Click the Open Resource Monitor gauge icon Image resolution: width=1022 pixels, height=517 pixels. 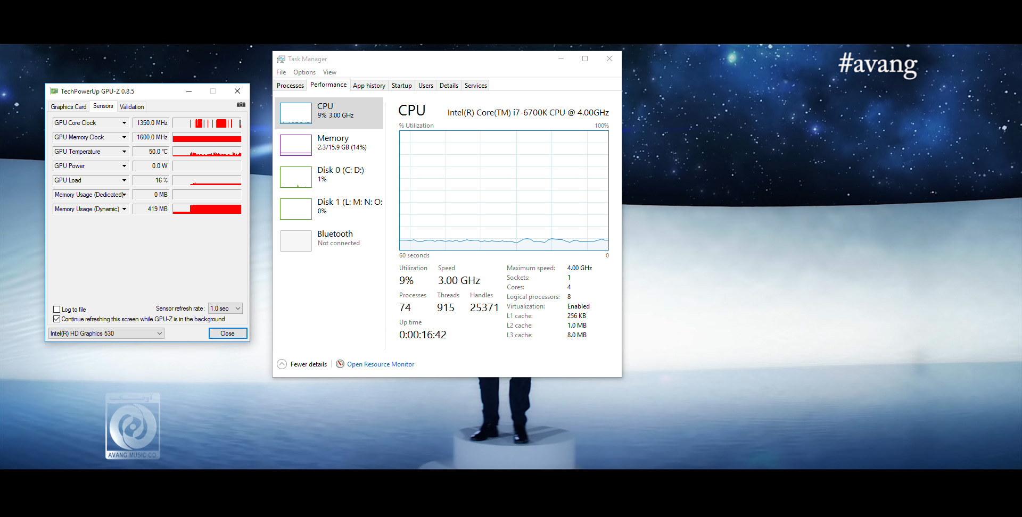(x=340, y=364)
